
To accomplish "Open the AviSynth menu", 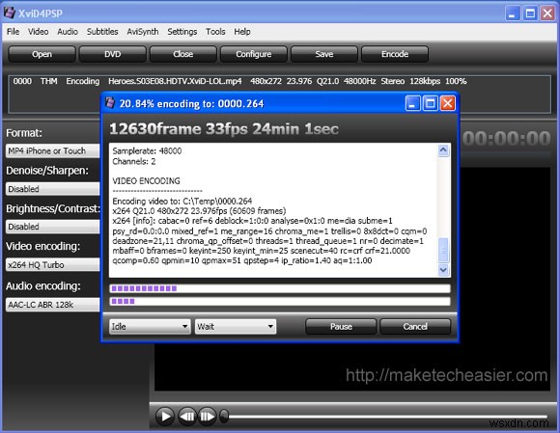I will tap(143, 32).
